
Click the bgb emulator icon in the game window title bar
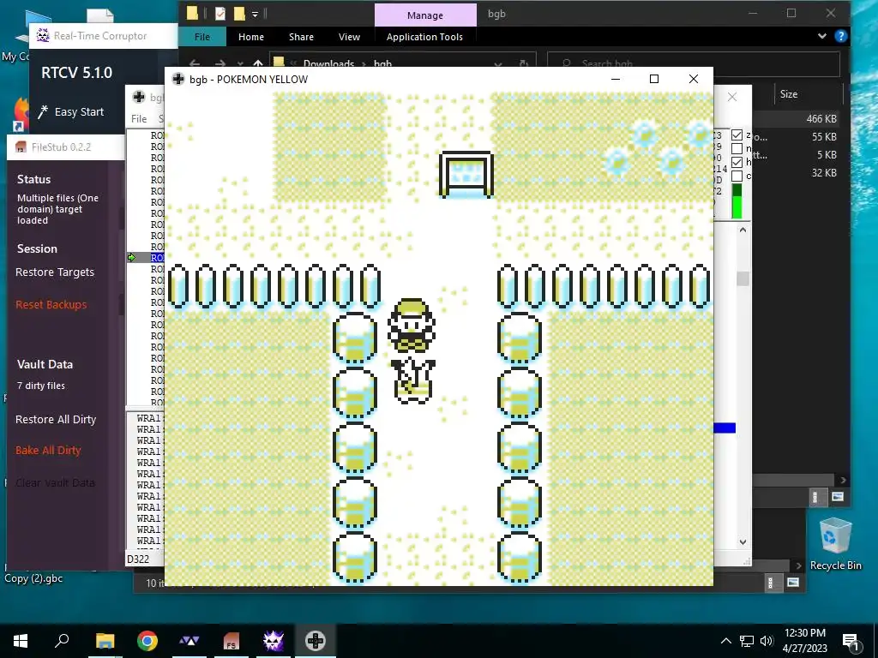(x=178, y=79)
